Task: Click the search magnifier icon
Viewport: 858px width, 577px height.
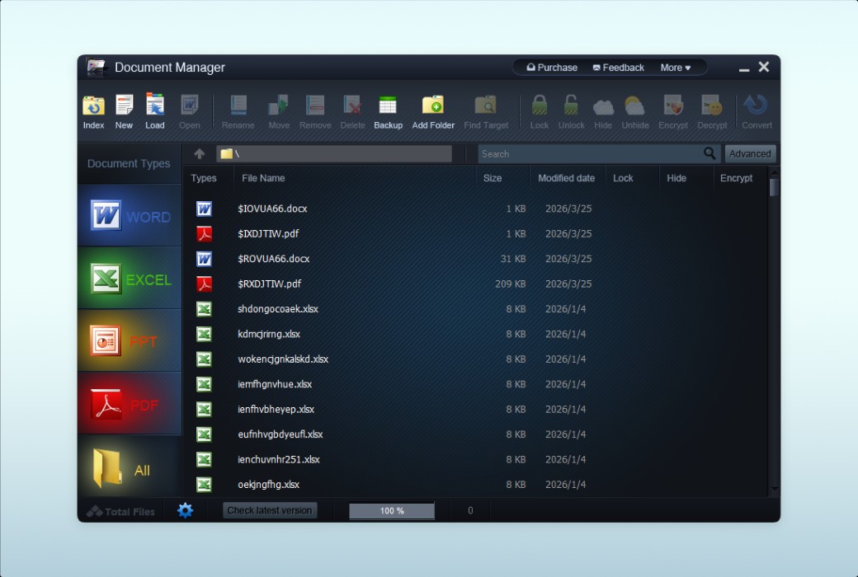Action: coord(709,153)
